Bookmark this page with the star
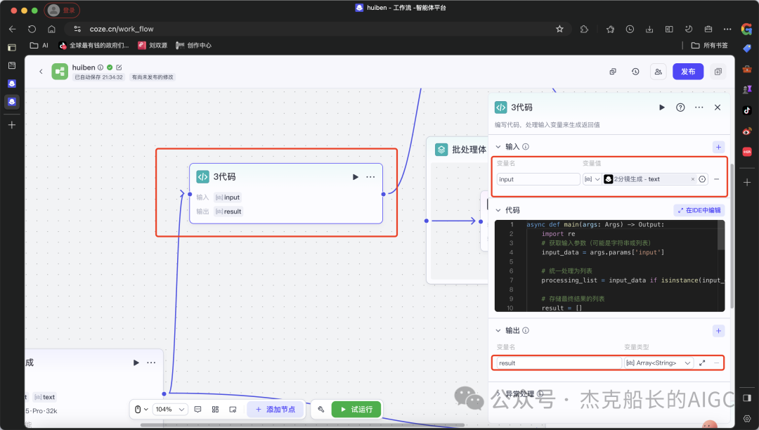Screen dimensions: 759x430 [559, 29]
